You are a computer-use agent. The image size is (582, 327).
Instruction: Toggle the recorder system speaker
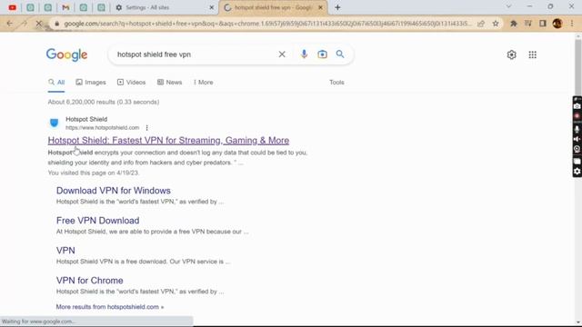pyautogui.click(x=577, y=139)
